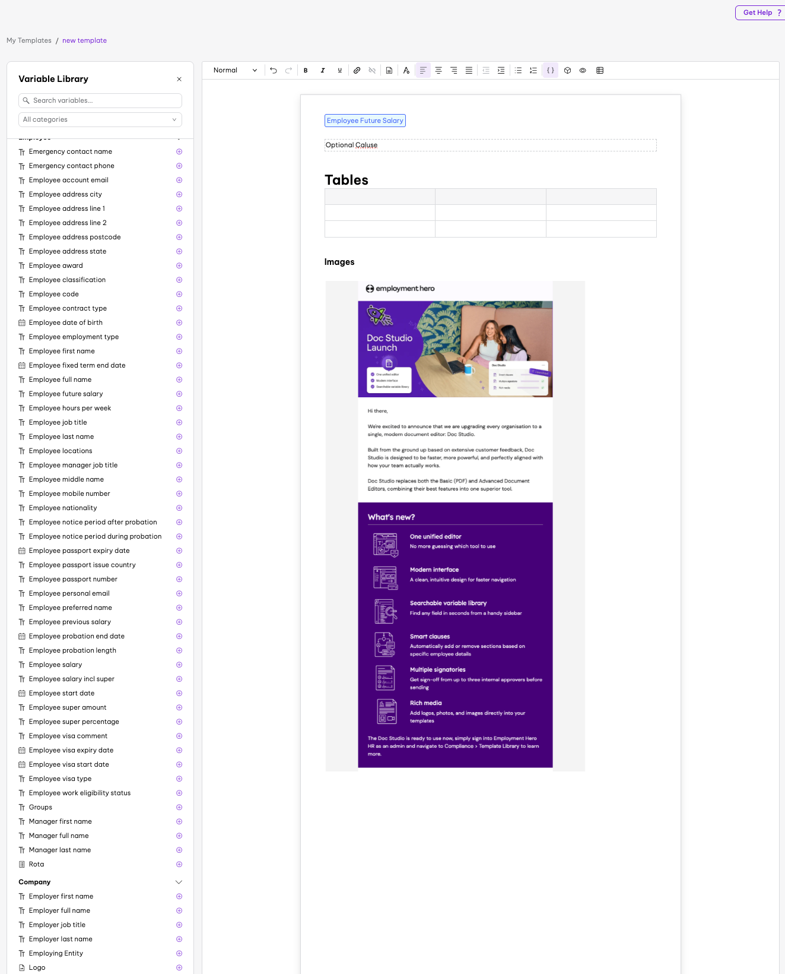Click the new template breadcrumb

(85, 40)
